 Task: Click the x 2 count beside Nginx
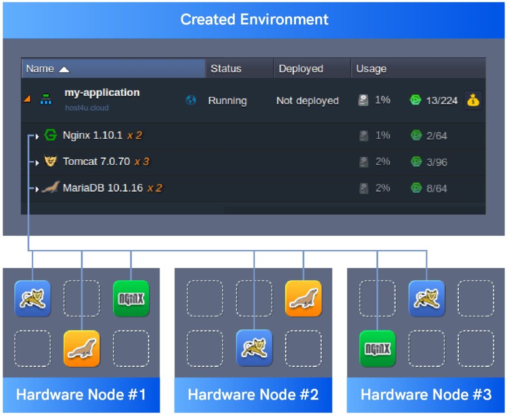click(134, 135)
